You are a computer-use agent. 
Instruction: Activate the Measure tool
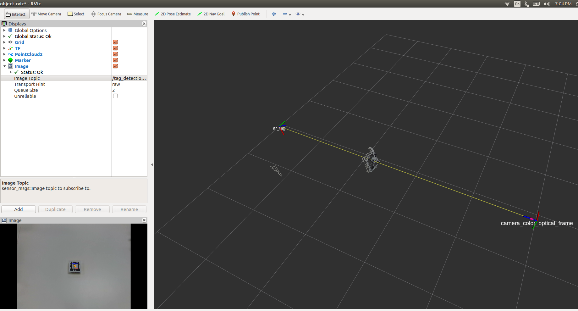pyautogui.click(x=138, y=14)
